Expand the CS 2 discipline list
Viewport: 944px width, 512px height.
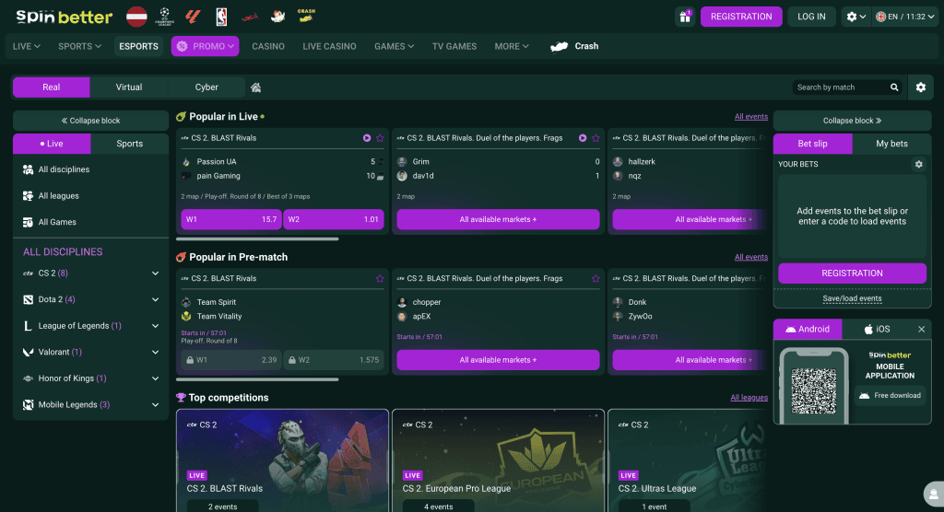coord(155,273)
